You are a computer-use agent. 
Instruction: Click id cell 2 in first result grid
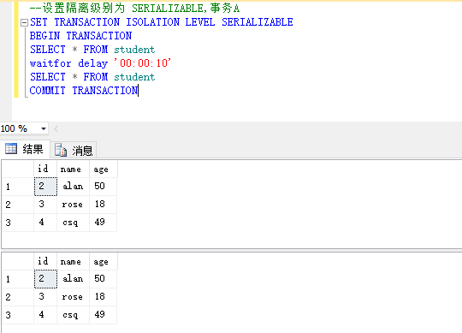[45, 187]
